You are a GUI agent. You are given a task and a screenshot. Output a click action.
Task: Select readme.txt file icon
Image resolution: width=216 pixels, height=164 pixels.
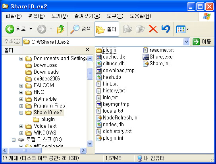click(x=146, y=50)
